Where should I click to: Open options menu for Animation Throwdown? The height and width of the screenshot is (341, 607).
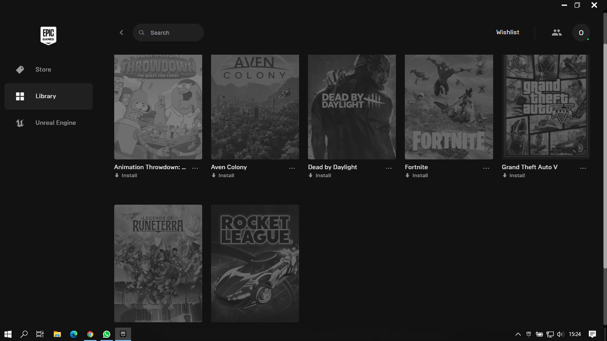(x=195, y=168)
